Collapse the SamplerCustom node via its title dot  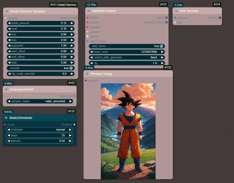[x=89, y=11]
